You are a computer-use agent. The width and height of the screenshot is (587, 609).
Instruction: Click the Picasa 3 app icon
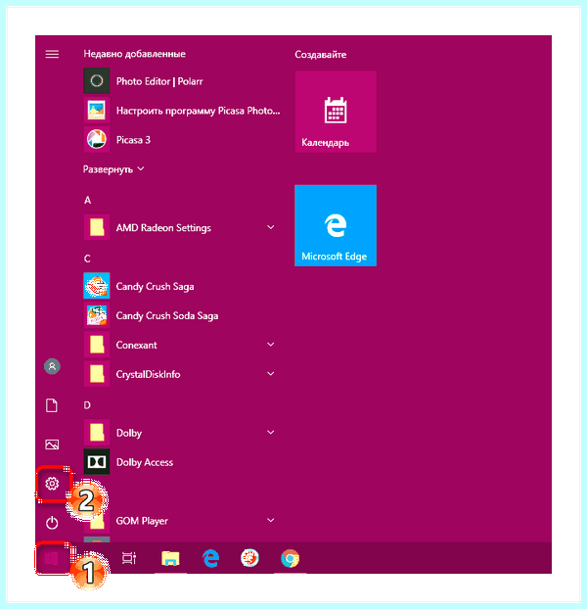click(97, 139)
